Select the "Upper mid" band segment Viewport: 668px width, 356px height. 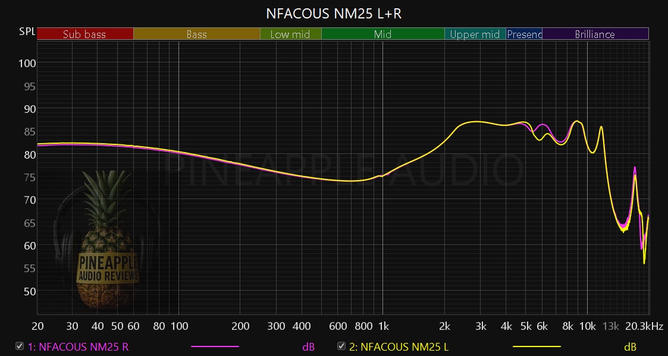(x=475, y=34)
